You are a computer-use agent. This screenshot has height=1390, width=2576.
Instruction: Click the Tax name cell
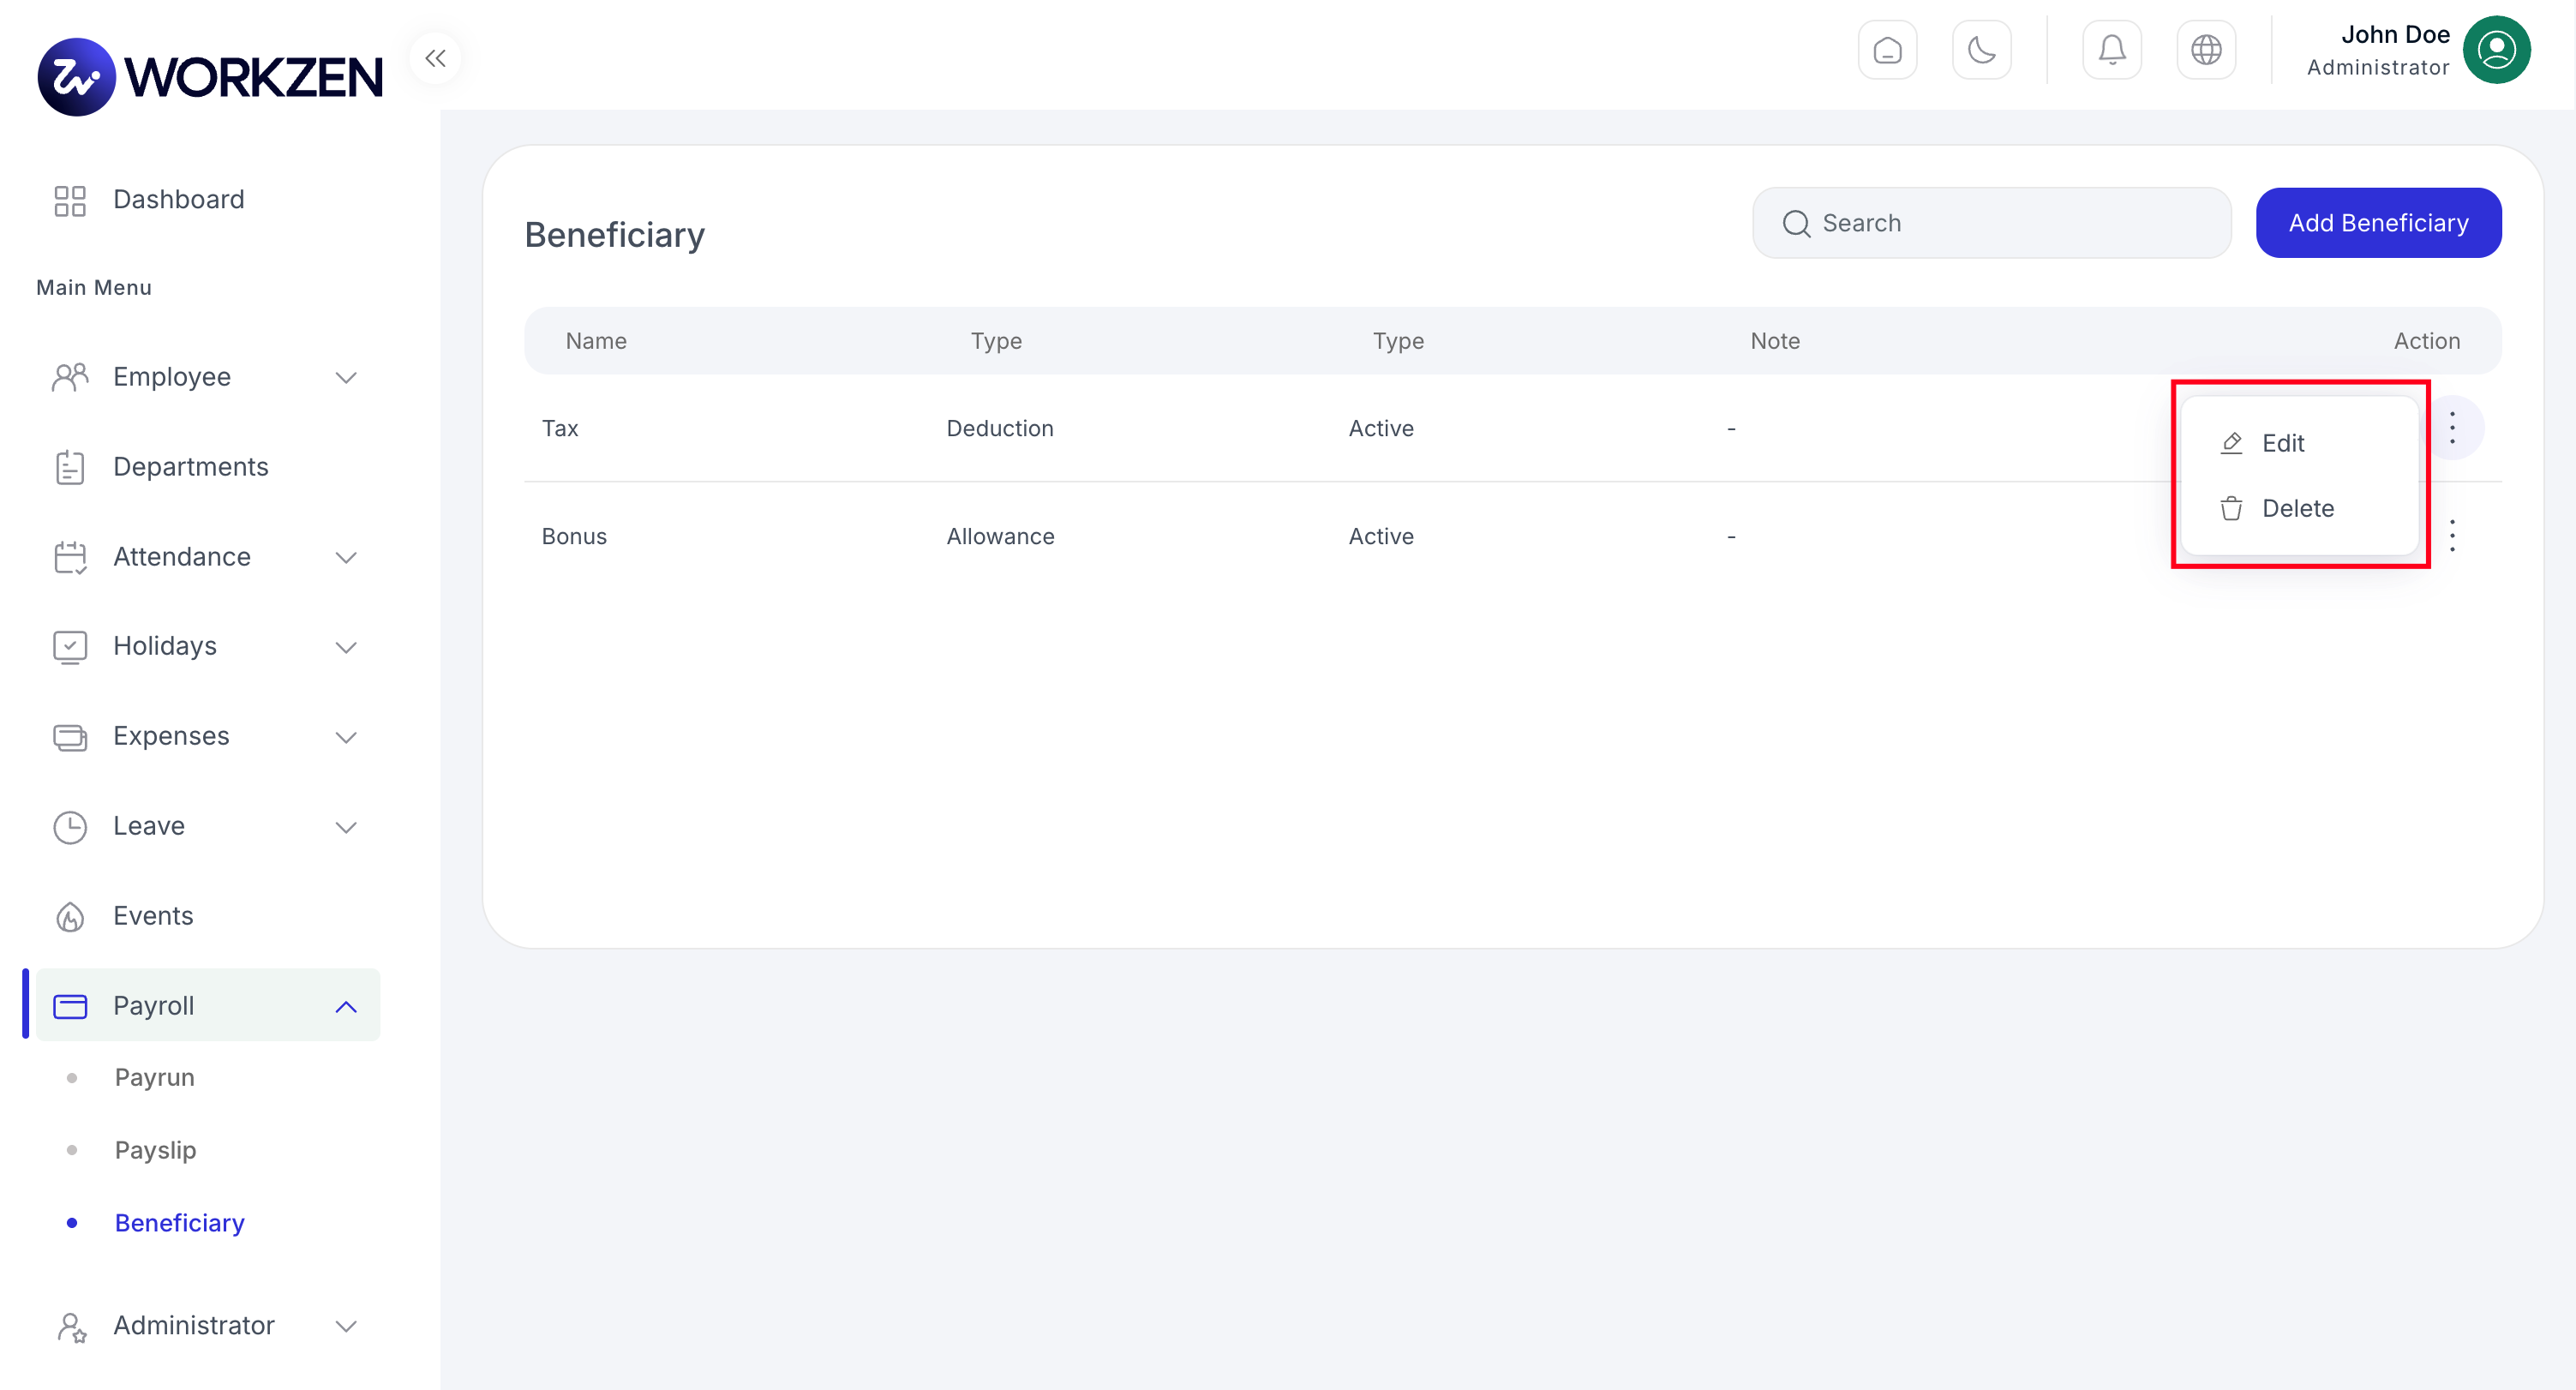coord(560,428)
